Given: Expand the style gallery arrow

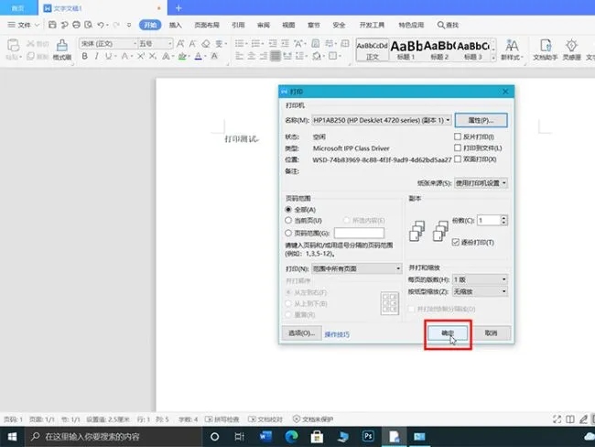Looking at the screenshot, I should 493,58.
